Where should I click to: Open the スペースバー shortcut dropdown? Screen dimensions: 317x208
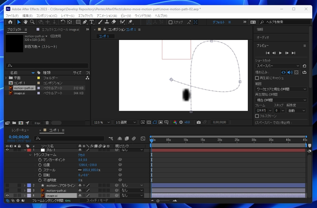[x=277, y=66]
